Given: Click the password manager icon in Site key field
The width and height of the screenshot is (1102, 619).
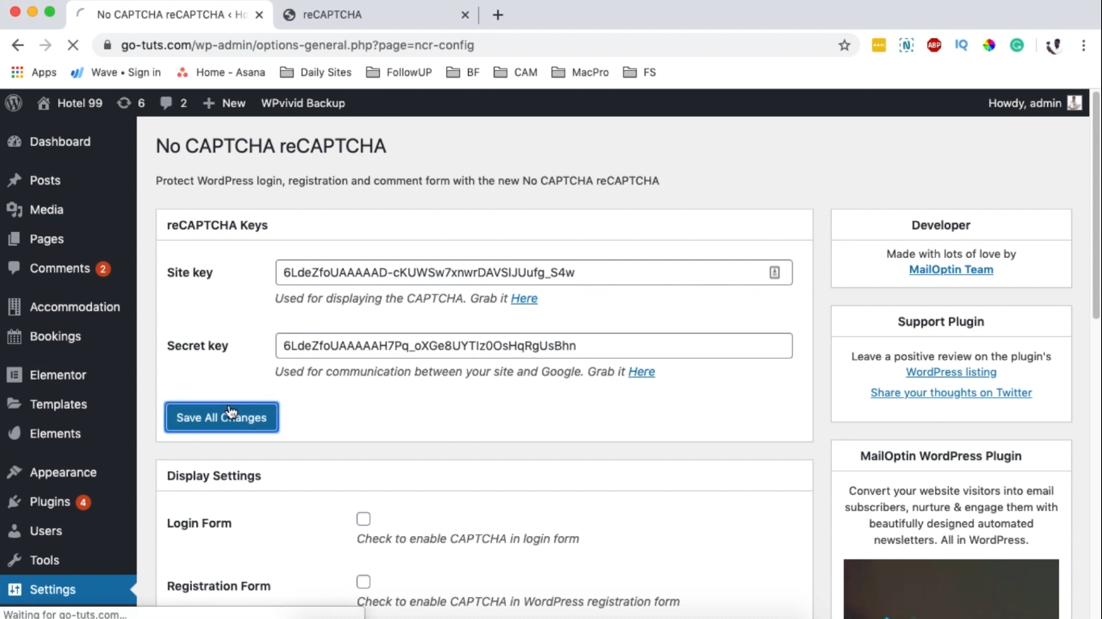Looking at the screenshot, I should (x=774, y=272).
